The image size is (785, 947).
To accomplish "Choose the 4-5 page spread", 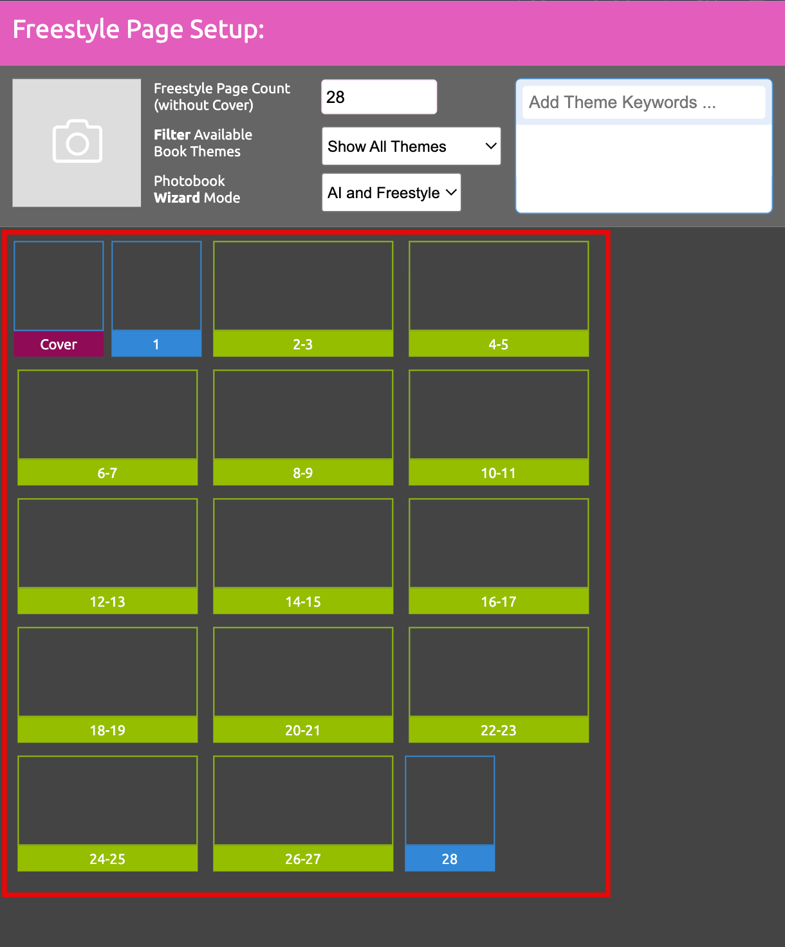I will (x=499, y=286).
